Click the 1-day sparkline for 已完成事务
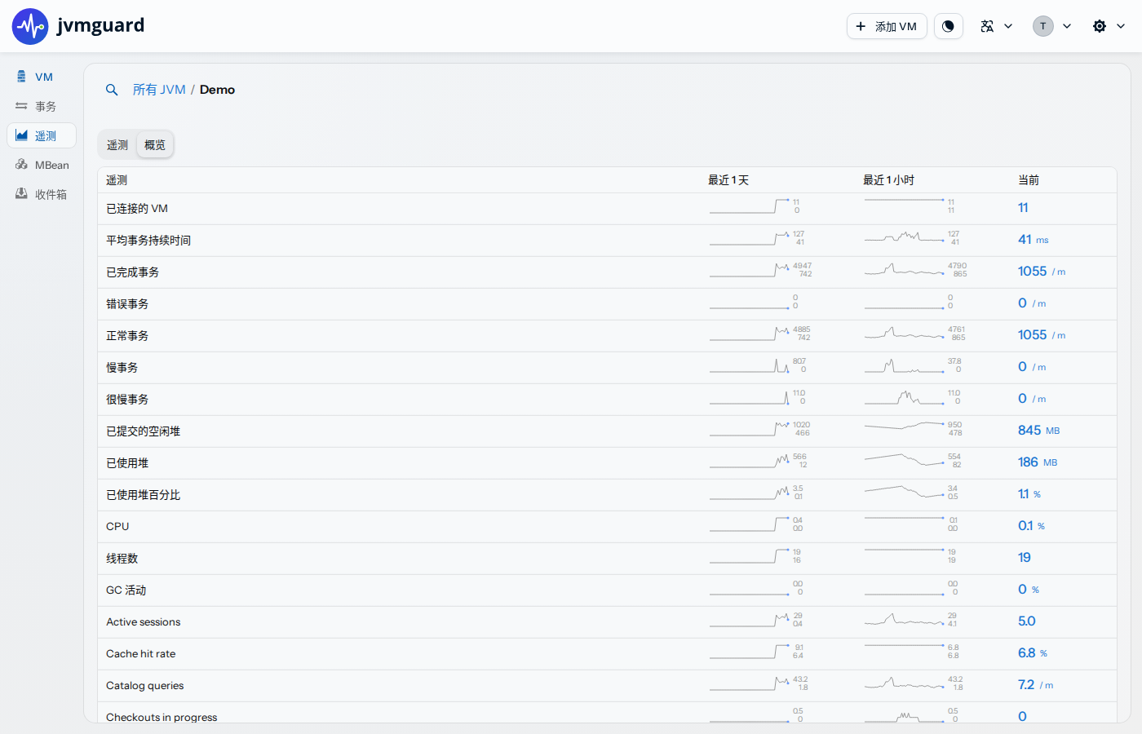 (x=750, y=270)
